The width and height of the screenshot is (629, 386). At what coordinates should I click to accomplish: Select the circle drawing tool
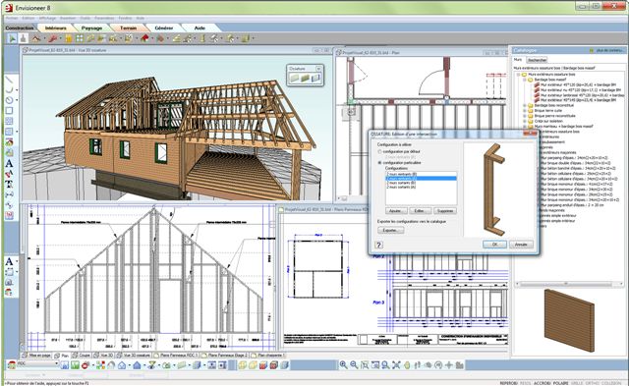click(x=9, y=100)
